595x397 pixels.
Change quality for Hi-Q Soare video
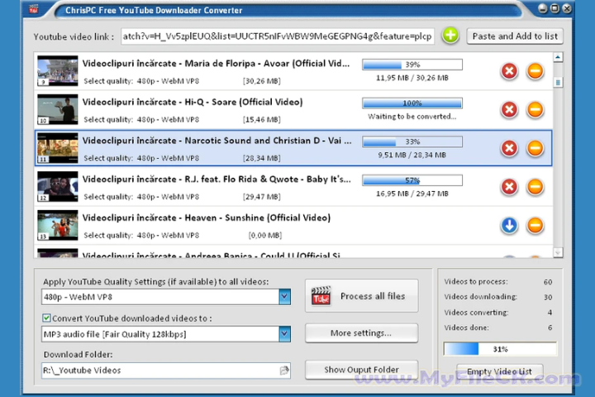168,120
